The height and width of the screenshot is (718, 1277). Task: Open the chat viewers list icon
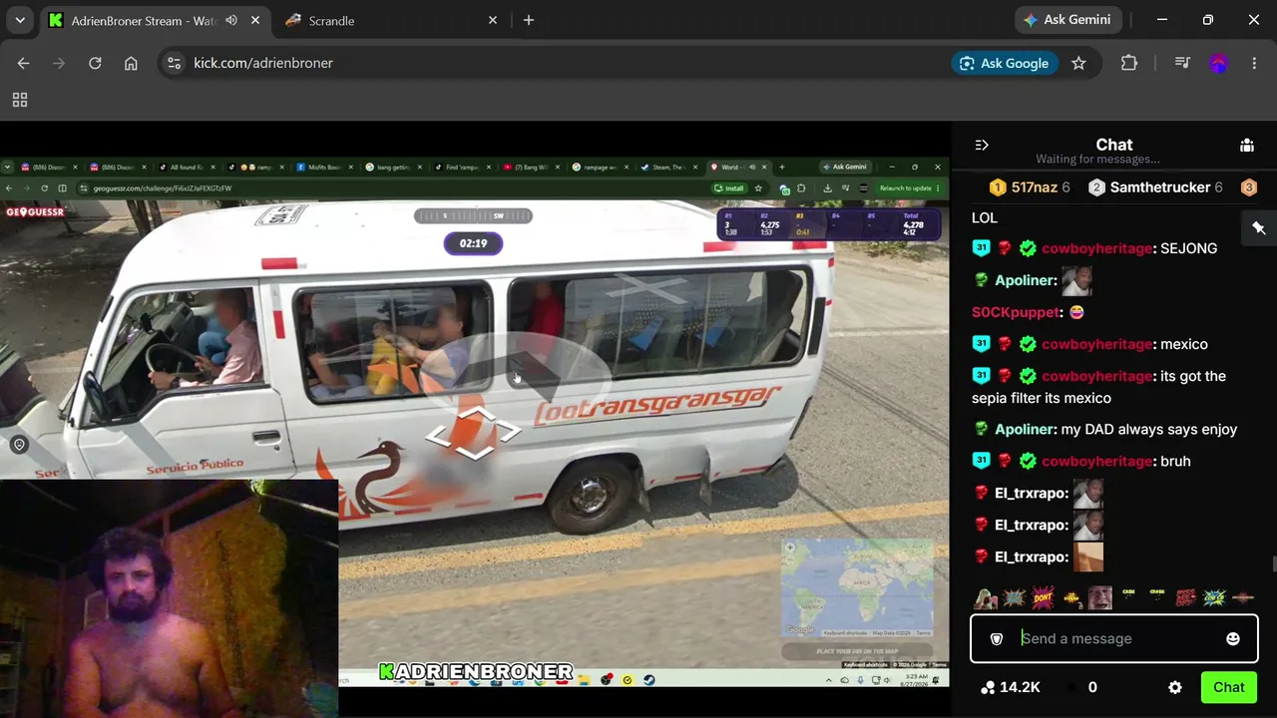[x=1247, y=145]
